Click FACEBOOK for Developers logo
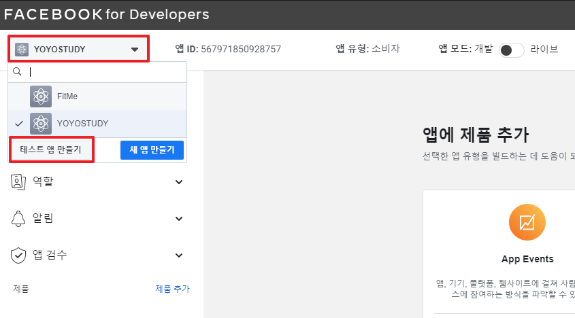This screenshot has height=318, width=575. 107,14
